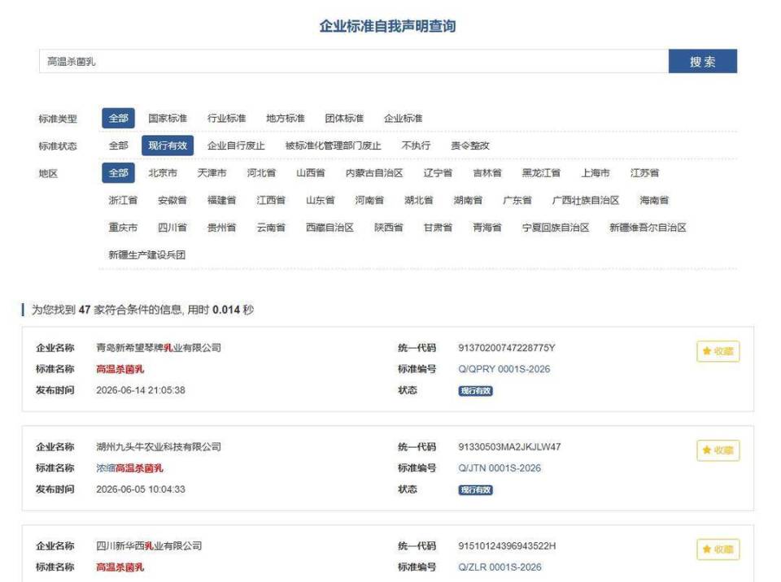781x582 pixels.
Task: Filter region to 广西壮族自治区
Action: coord(586,201)
